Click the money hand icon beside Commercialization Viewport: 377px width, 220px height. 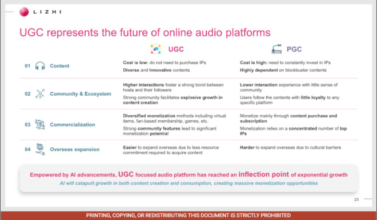point(40,124)
